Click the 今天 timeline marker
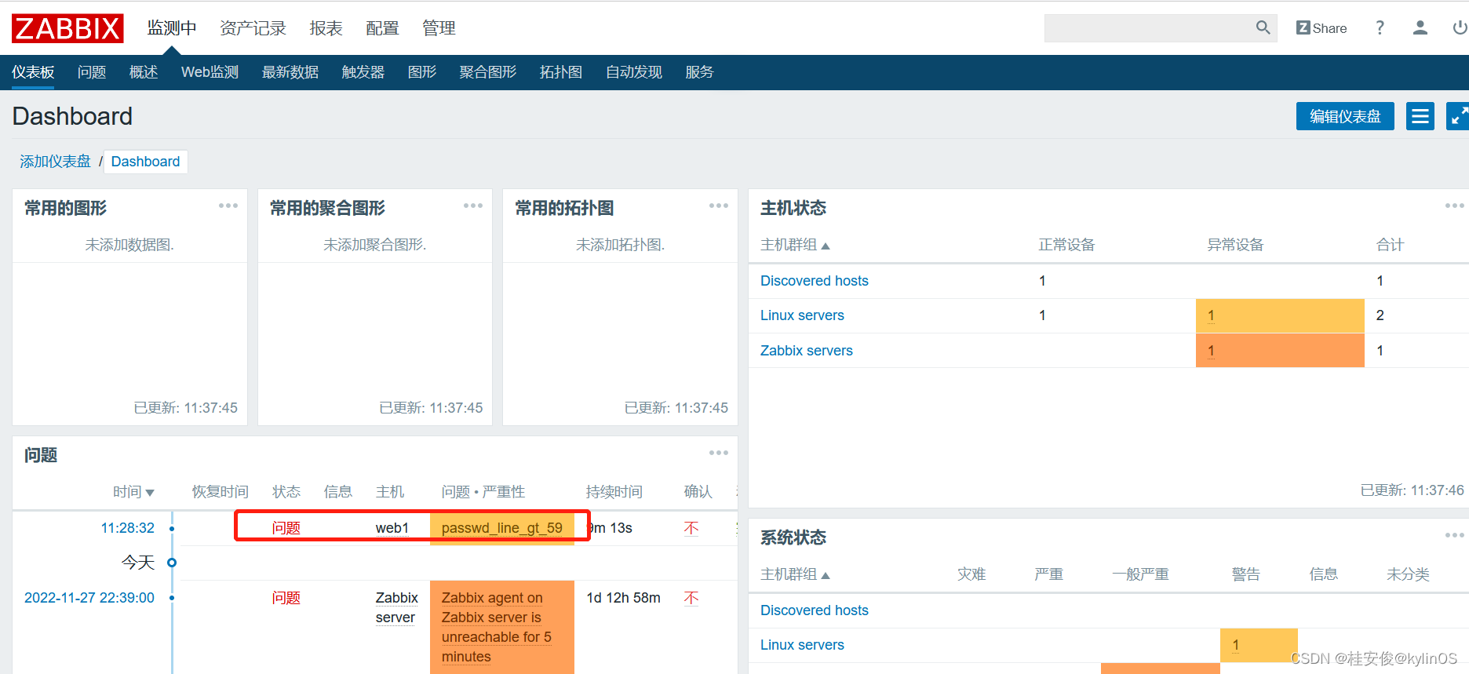The height and width of the screenshot is (674, 1469). point(172,563)
